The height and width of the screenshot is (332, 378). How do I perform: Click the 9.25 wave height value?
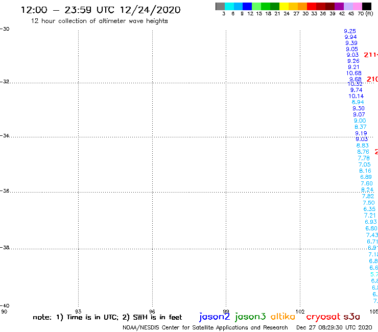click(x=350, y=31)
